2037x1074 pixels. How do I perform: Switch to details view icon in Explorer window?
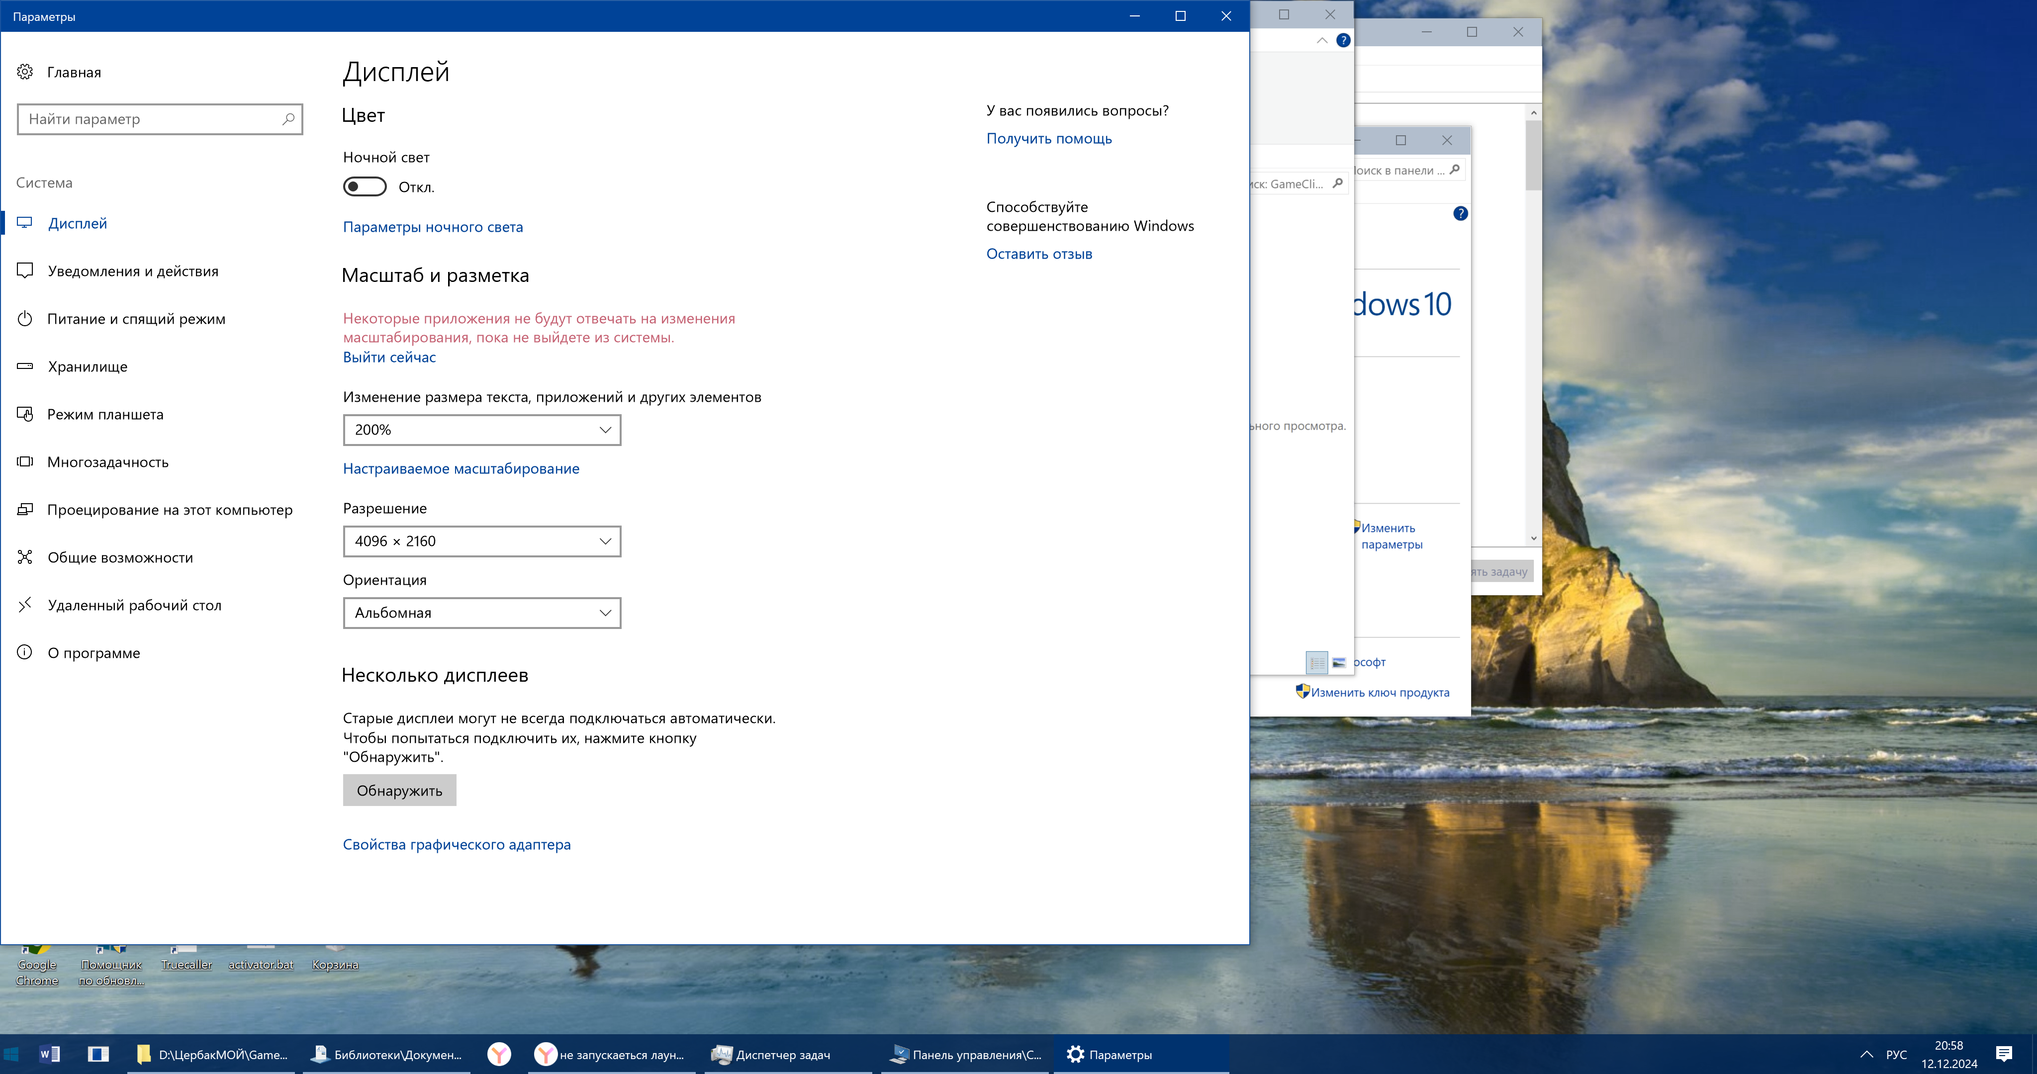(1316, 663)
